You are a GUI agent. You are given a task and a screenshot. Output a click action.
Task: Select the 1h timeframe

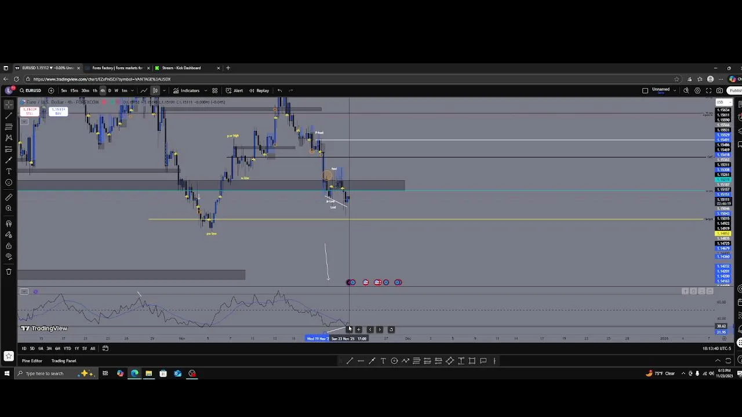[x=94, y=90]
